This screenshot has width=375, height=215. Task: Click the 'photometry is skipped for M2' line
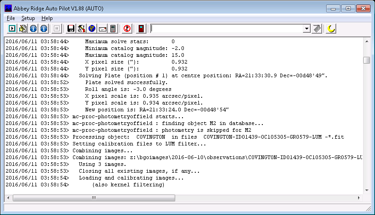tap(129, 130)
